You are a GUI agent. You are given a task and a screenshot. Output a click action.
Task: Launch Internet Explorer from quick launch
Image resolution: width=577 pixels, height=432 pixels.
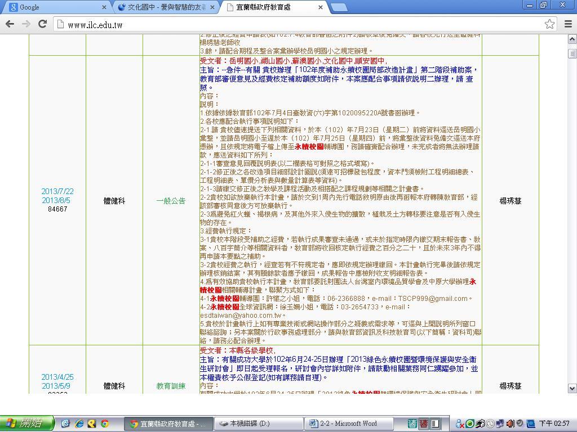pos(79,424)
